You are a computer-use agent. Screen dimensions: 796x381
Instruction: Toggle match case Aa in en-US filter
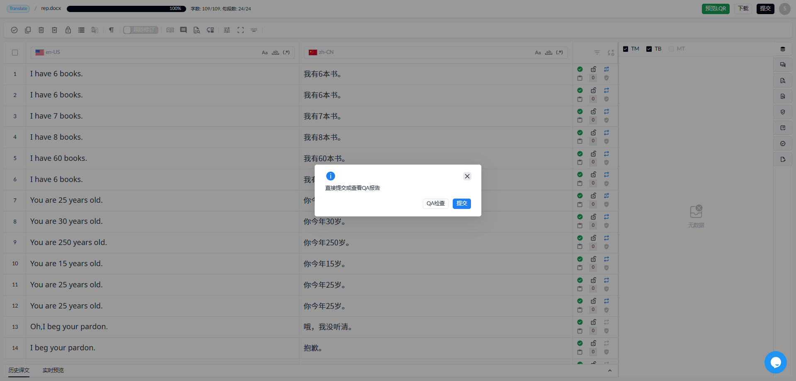[265, 53]
